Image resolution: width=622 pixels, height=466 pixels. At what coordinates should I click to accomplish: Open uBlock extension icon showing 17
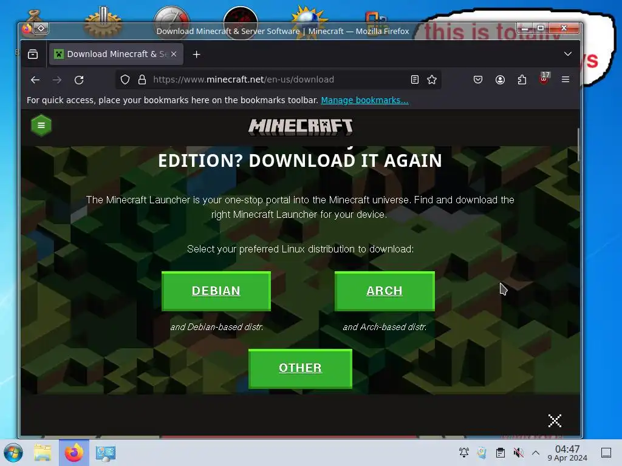[544, 78]
